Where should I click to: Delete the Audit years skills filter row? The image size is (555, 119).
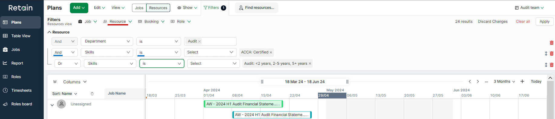pos(551,65)
